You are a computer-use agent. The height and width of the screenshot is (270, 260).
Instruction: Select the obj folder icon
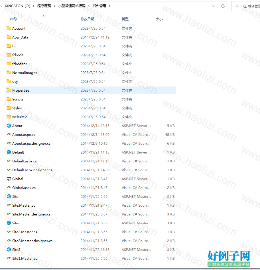(9, 81)
